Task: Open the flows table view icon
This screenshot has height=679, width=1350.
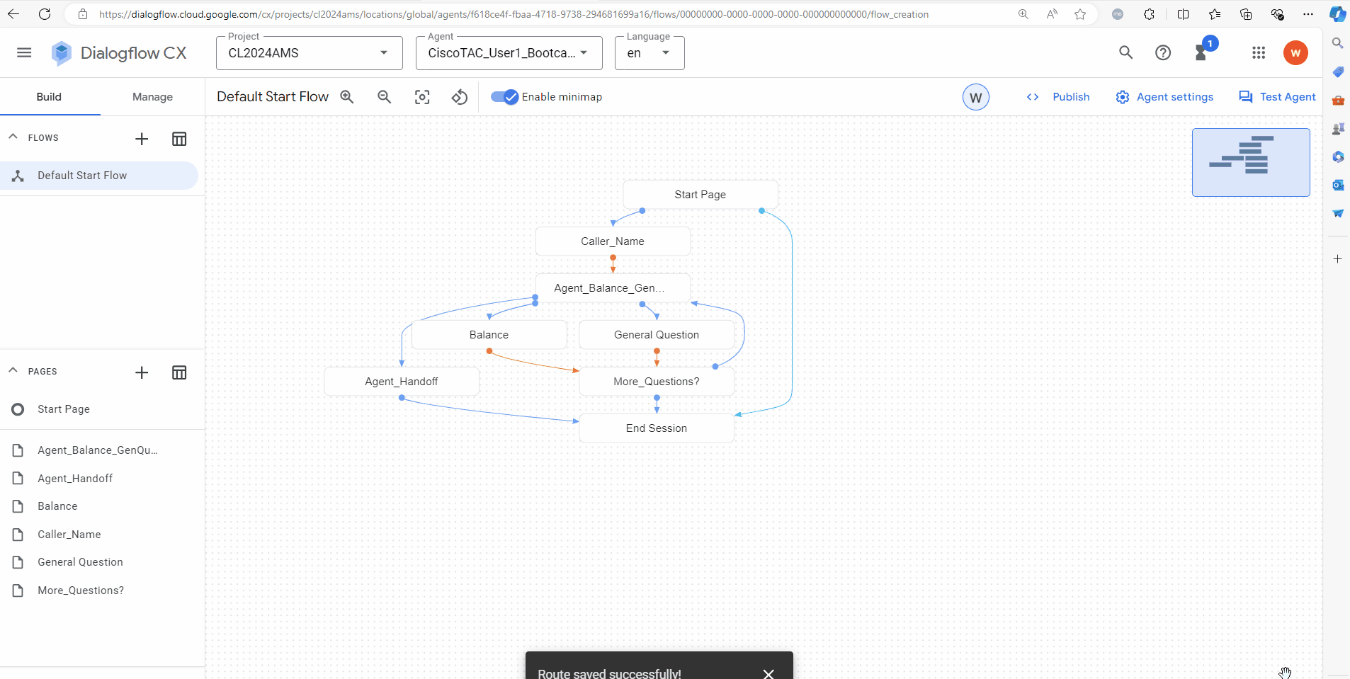Action: [x=179, y=139]
